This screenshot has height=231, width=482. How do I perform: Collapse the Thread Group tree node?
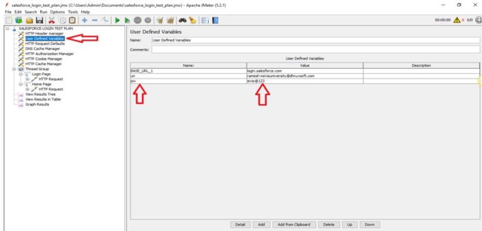pos(14,69)
